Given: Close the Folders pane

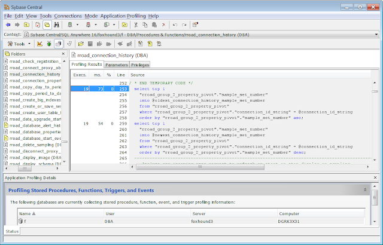Looking at the screenshot, I should click(63, 54).
